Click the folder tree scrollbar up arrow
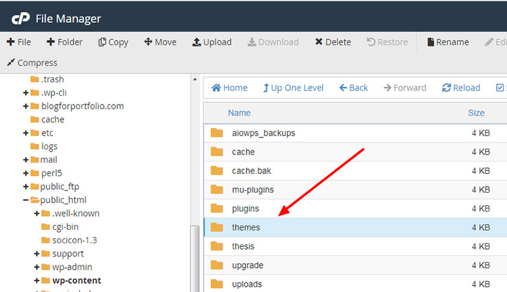This screenshot has height=292, width=507. tap(195, 79)
